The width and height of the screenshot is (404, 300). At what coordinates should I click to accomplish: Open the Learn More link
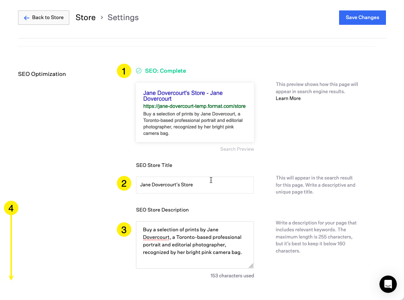[288, 98]
